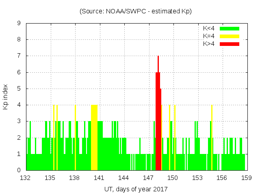Click the wide yellow bar before day 141
Viewport: 260px width, 195px height.
94,137
